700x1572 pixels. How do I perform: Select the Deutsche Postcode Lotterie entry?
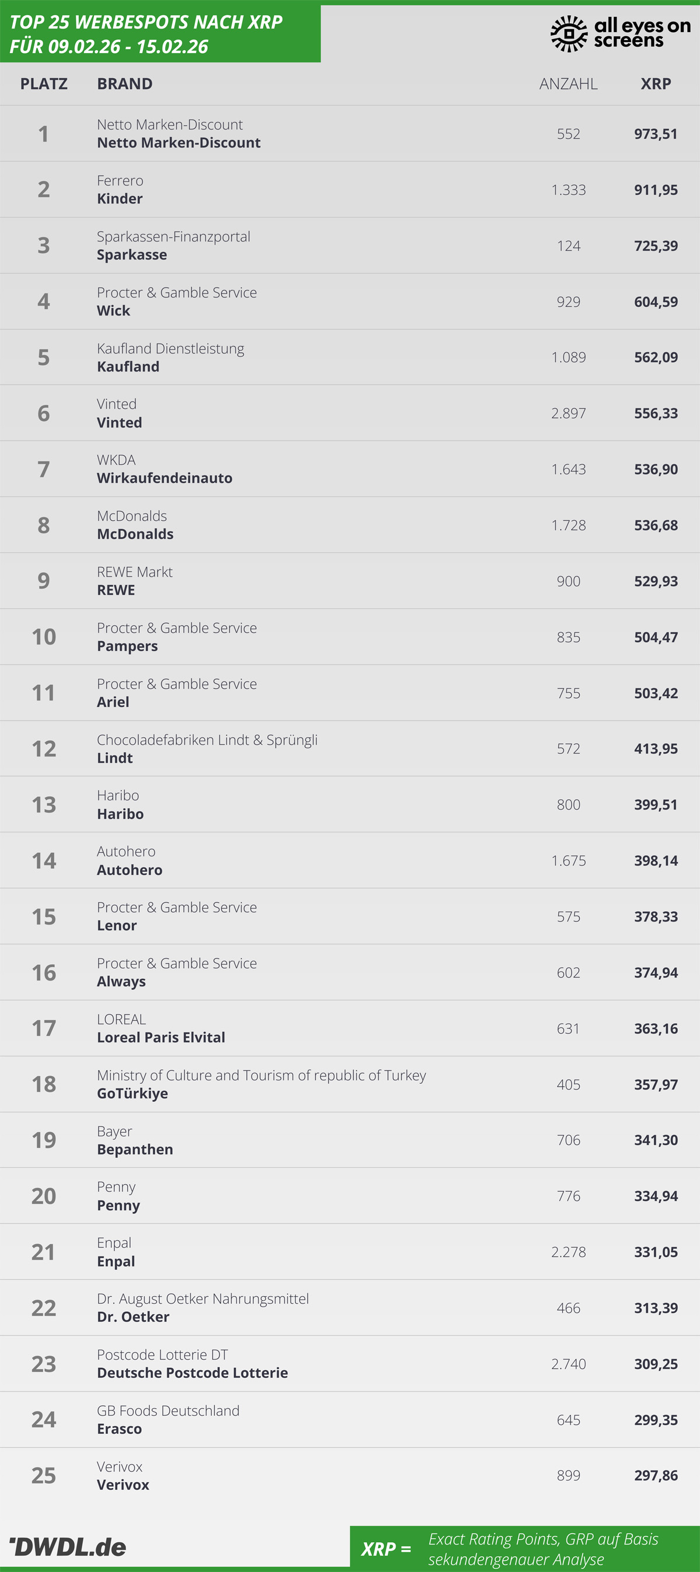point(192,1373)
